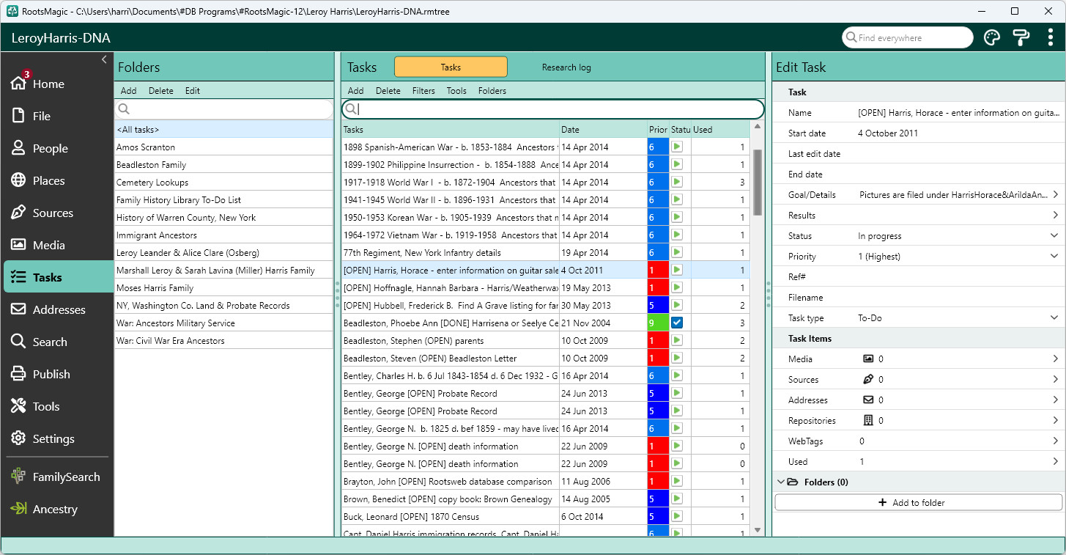The width and height of the screenshot is (1066, 555).
Task: Uncheck completed status for Beadleston, Phoebe Ann
Action: pos(677,323)
